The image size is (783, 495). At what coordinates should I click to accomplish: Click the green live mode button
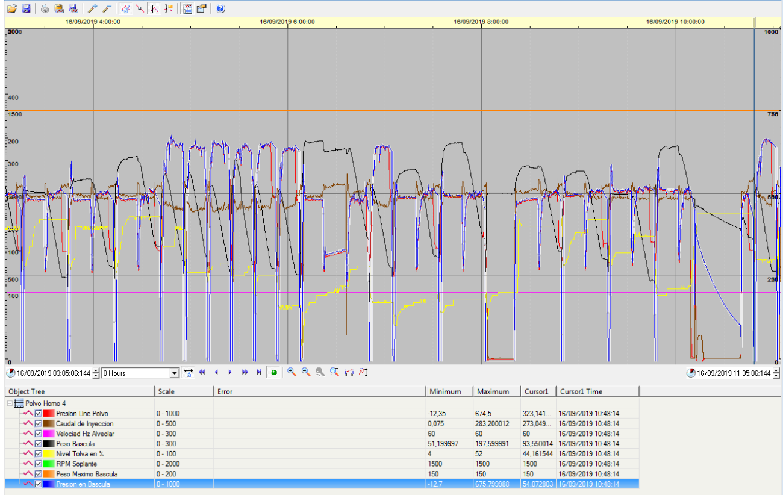(x=273, y=373)
